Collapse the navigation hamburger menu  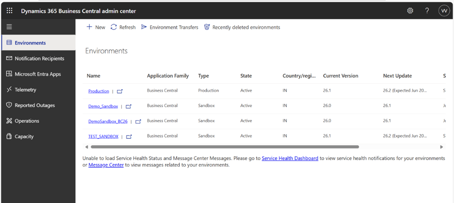pos(9,27)
